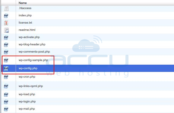Select the .htaccess file name
This screenshot has width=174, height=113.
tap(25, 8)
